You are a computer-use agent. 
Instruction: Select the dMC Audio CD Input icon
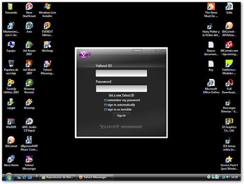pos(29,121)
